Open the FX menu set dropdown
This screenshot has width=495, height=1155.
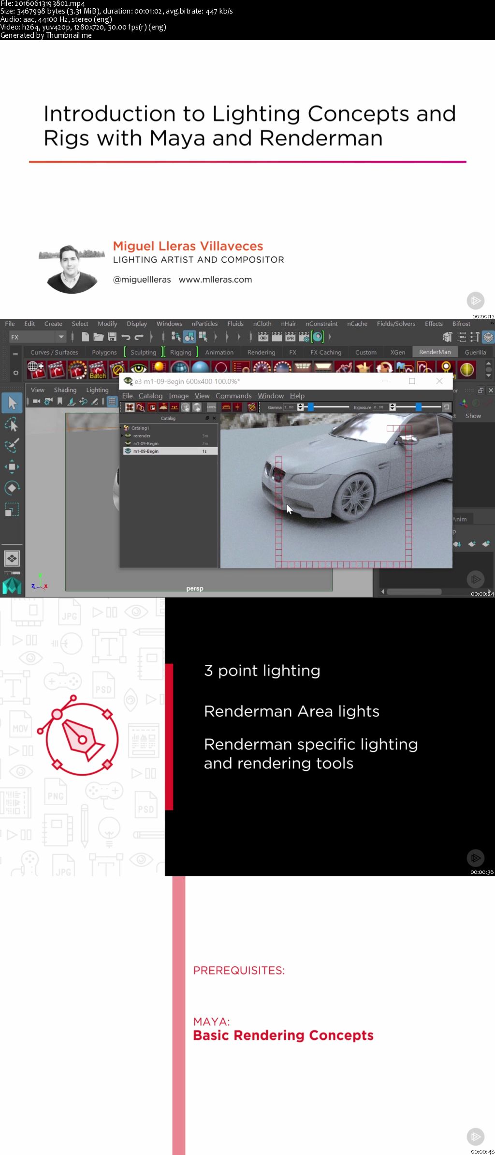[x=38, y=337]
